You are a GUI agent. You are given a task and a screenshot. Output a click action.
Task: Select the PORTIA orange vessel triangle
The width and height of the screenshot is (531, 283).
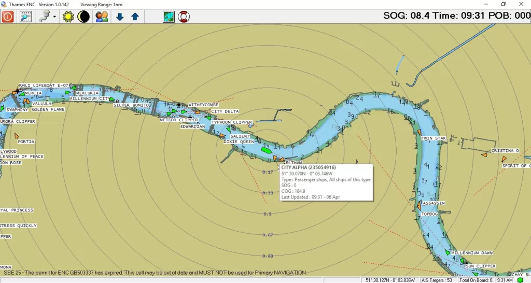(x=16, y=136)
